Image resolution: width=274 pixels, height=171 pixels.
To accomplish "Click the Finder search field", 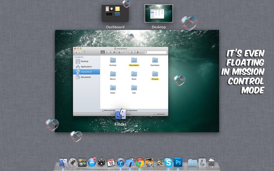I will (156, 52).
